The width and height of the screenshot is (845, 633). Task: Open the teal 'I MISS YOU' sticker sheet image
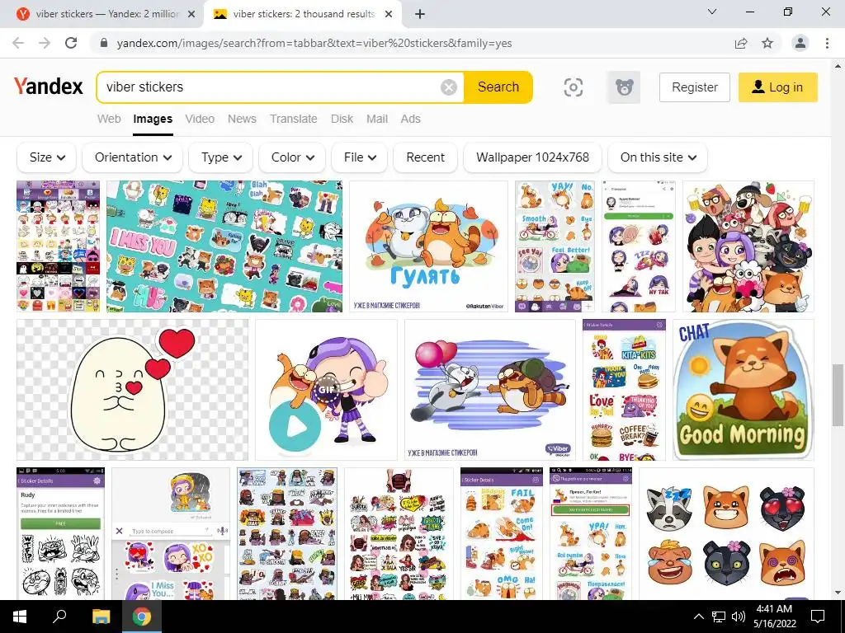(x=224, y=246)
